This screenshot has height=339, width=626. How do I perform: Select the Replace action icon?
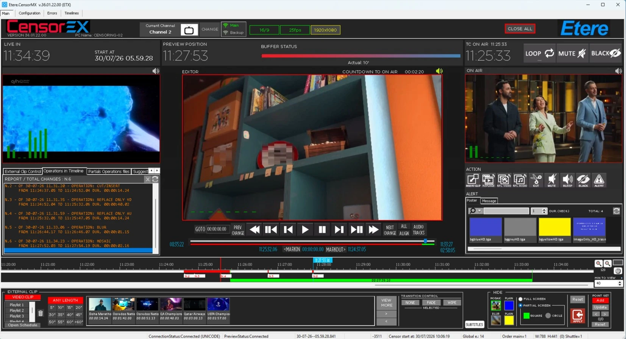coord(488,180)
